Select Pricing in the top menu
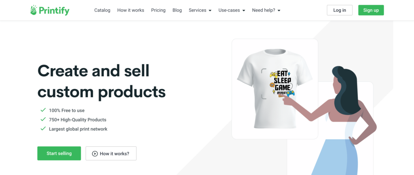This screenshot has height=175, width=414. pos(158,10)
